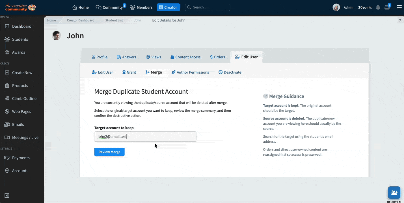Click the Target account to keep field
Image resolution: width=404 pixels, height=203 pixels.
click(x=145, y=137)
